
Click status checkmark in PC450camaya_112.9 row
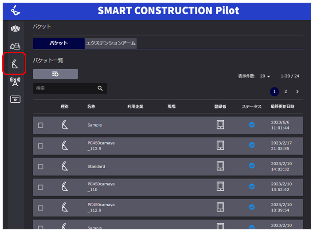pyautogui.click(x=252, y=207)
